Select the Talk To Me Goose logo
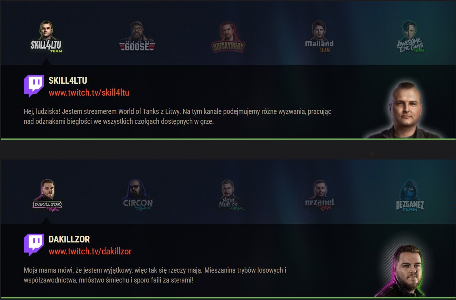The width and height of the screenshot is (456, 300). (137, 36)
